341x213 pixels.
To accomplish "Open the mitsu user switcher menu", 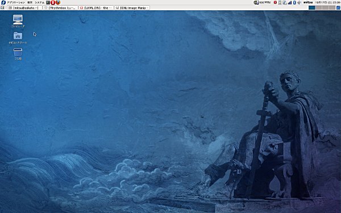I will pyautogui.click(x=308, y=2).
